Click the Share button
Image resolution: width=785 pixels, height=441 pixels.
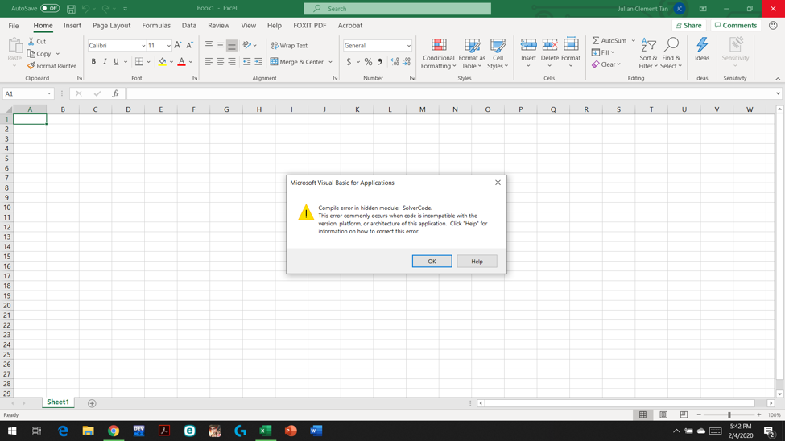pyautogui.click(x=688, y=26)
